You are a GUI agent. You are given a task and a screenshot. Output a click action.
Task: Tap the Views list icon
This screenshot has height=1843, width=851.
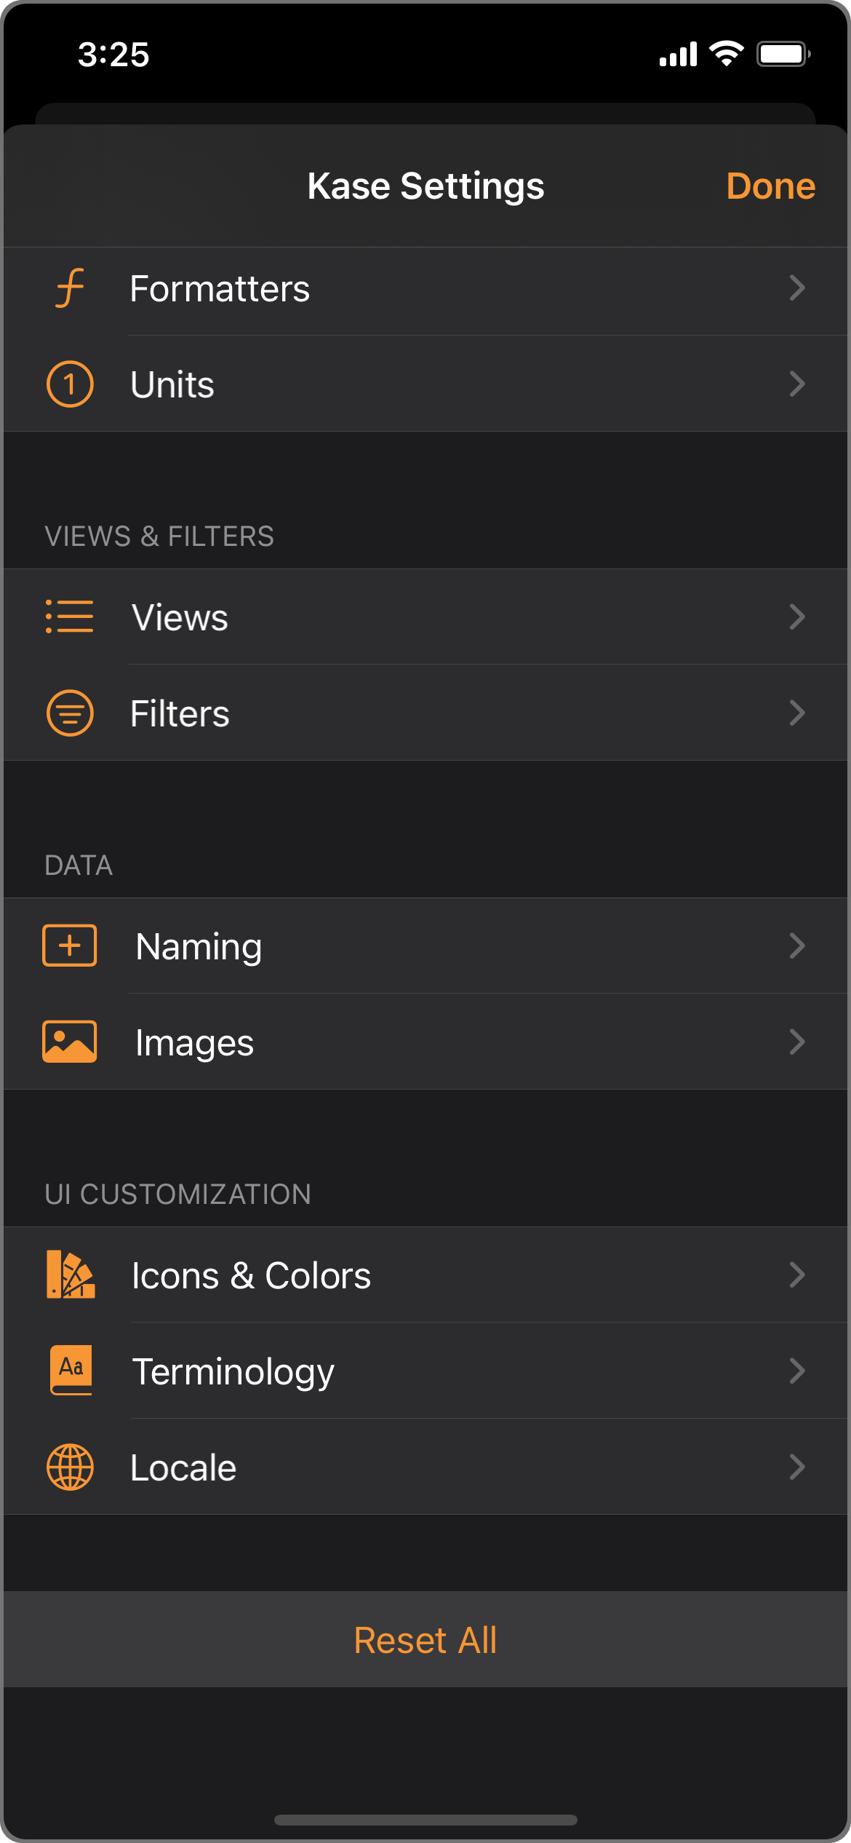[x=70, y=617]
